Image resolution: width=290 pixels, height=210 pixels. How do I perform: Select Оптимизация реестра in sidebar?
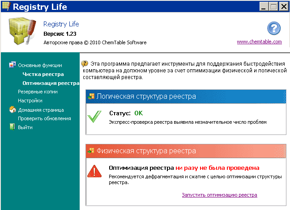point(51,83)
